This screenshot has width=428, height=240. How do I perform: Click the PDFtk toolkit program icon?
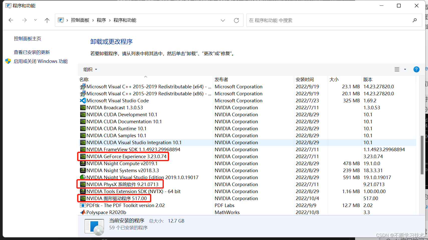tap(83, 205)
